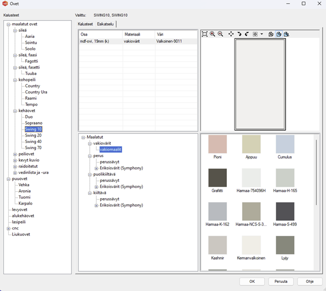Click the color palette vertical scrollbar

tap(316, 173)
